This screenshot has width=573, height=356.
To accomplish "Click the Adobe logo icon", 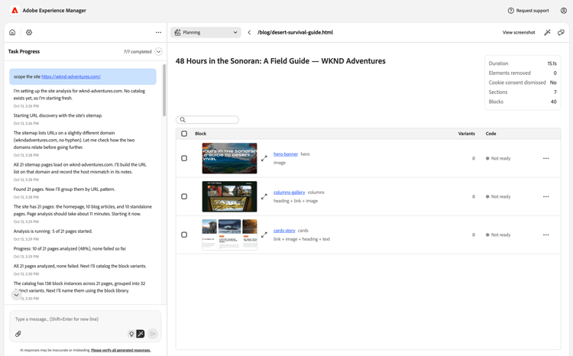I will (15, 11).
